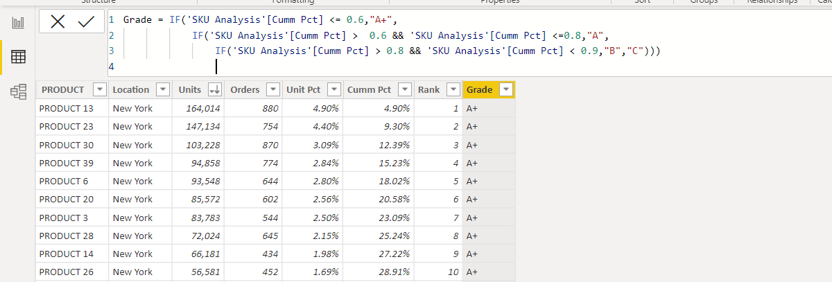Place cursor in formula line 2
Viewport: 832px width, 282px height.
tap(401, 35)
